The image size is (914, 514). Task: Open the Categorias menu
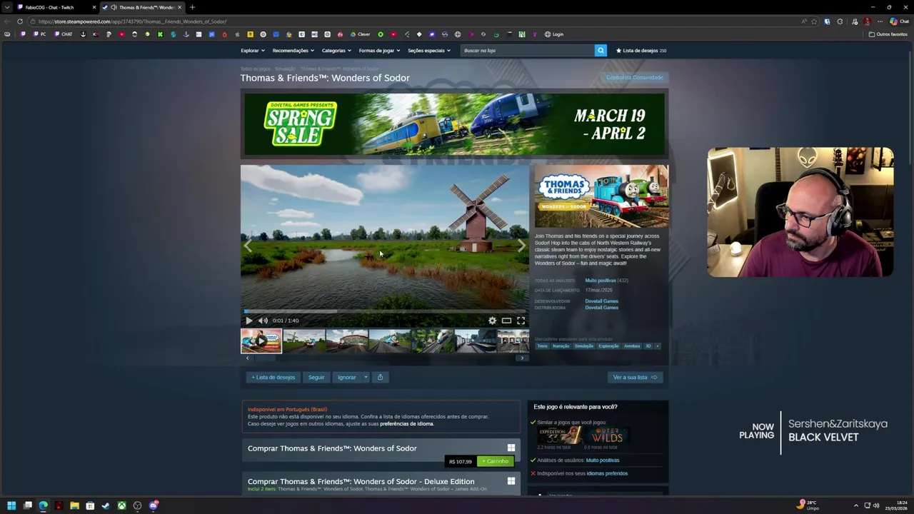tap(336, 51)
